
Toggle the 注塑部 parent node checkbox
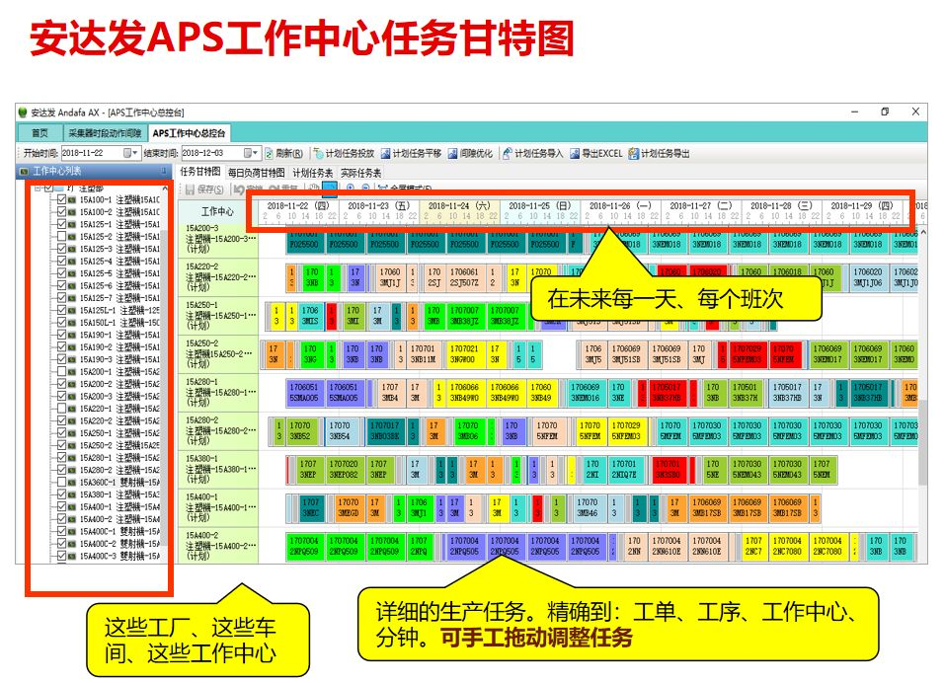pos(48,188)
